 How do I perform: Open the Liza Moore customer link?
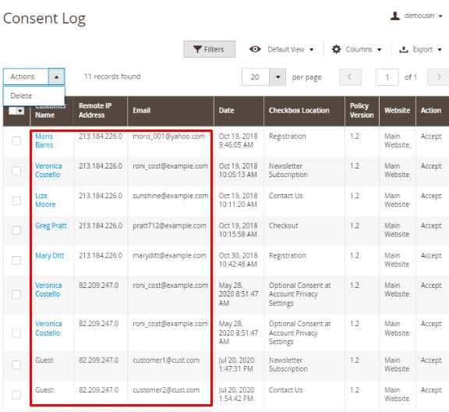[45, 200]
